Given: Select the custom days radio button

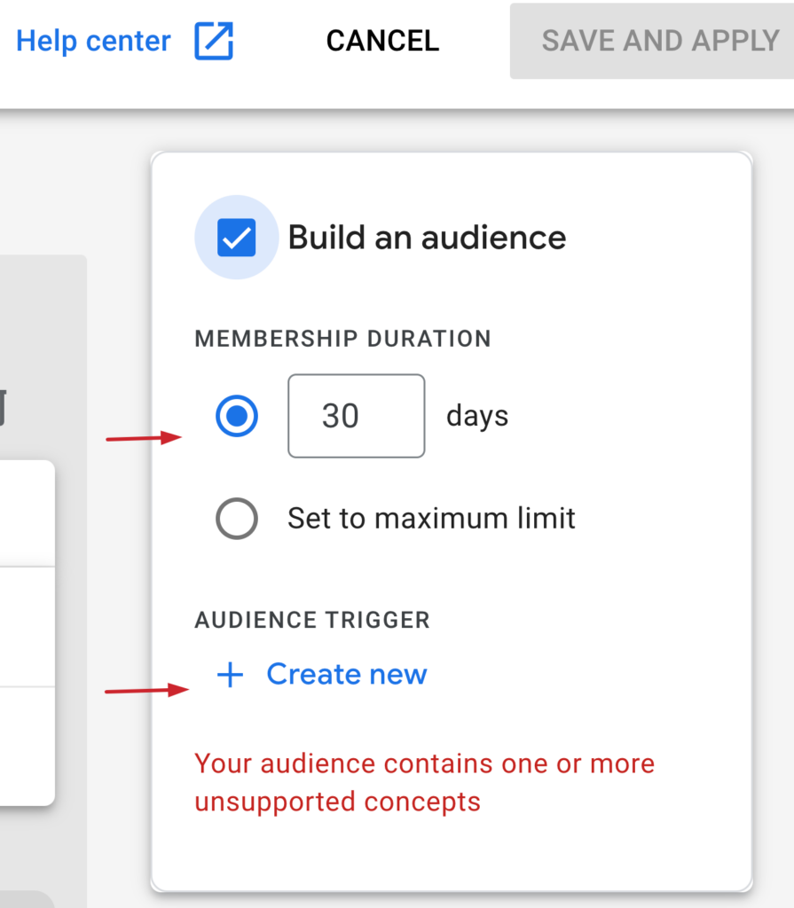Looking at the screenshot, I should pyautogui.click(x=237, y=416).
